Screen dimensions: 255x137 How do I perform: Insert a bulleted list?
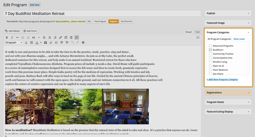click(x=23, y=37)
